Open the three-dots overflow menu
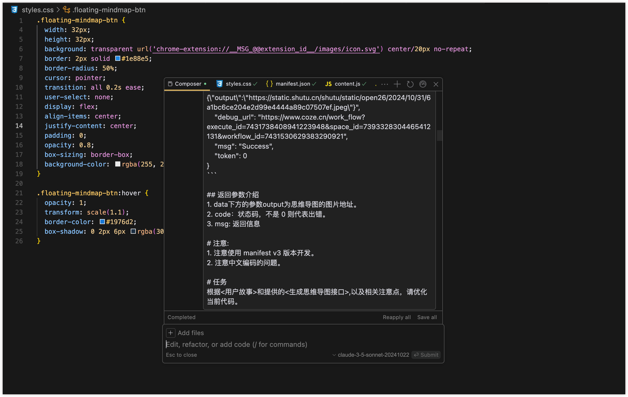Screen dimensions: 628x397 (384, 84)
